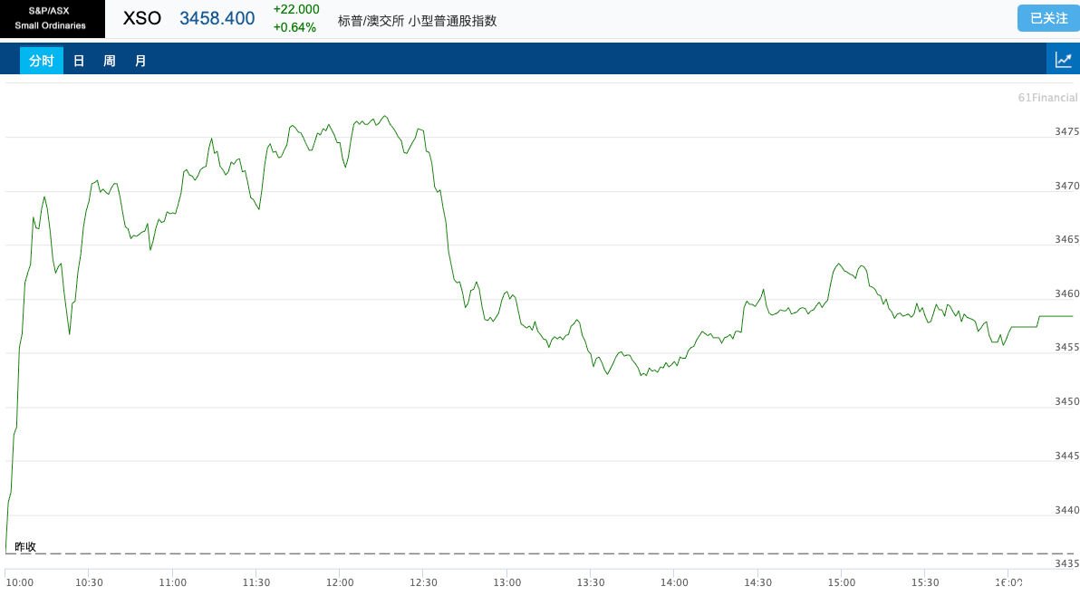The height and width of the screenshot is (596, 1080).
Task: Click the 3455 price axis label
Action: (1067, 348)
